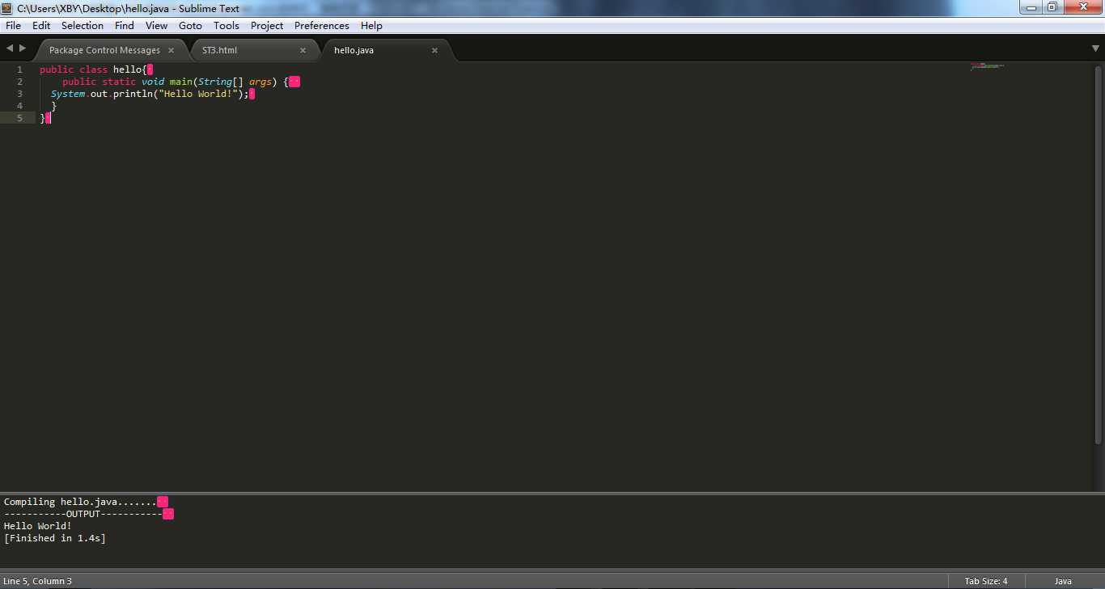Change the Java syntax selector
This screenshot has height=589, width=1105.
point(1063,581)
